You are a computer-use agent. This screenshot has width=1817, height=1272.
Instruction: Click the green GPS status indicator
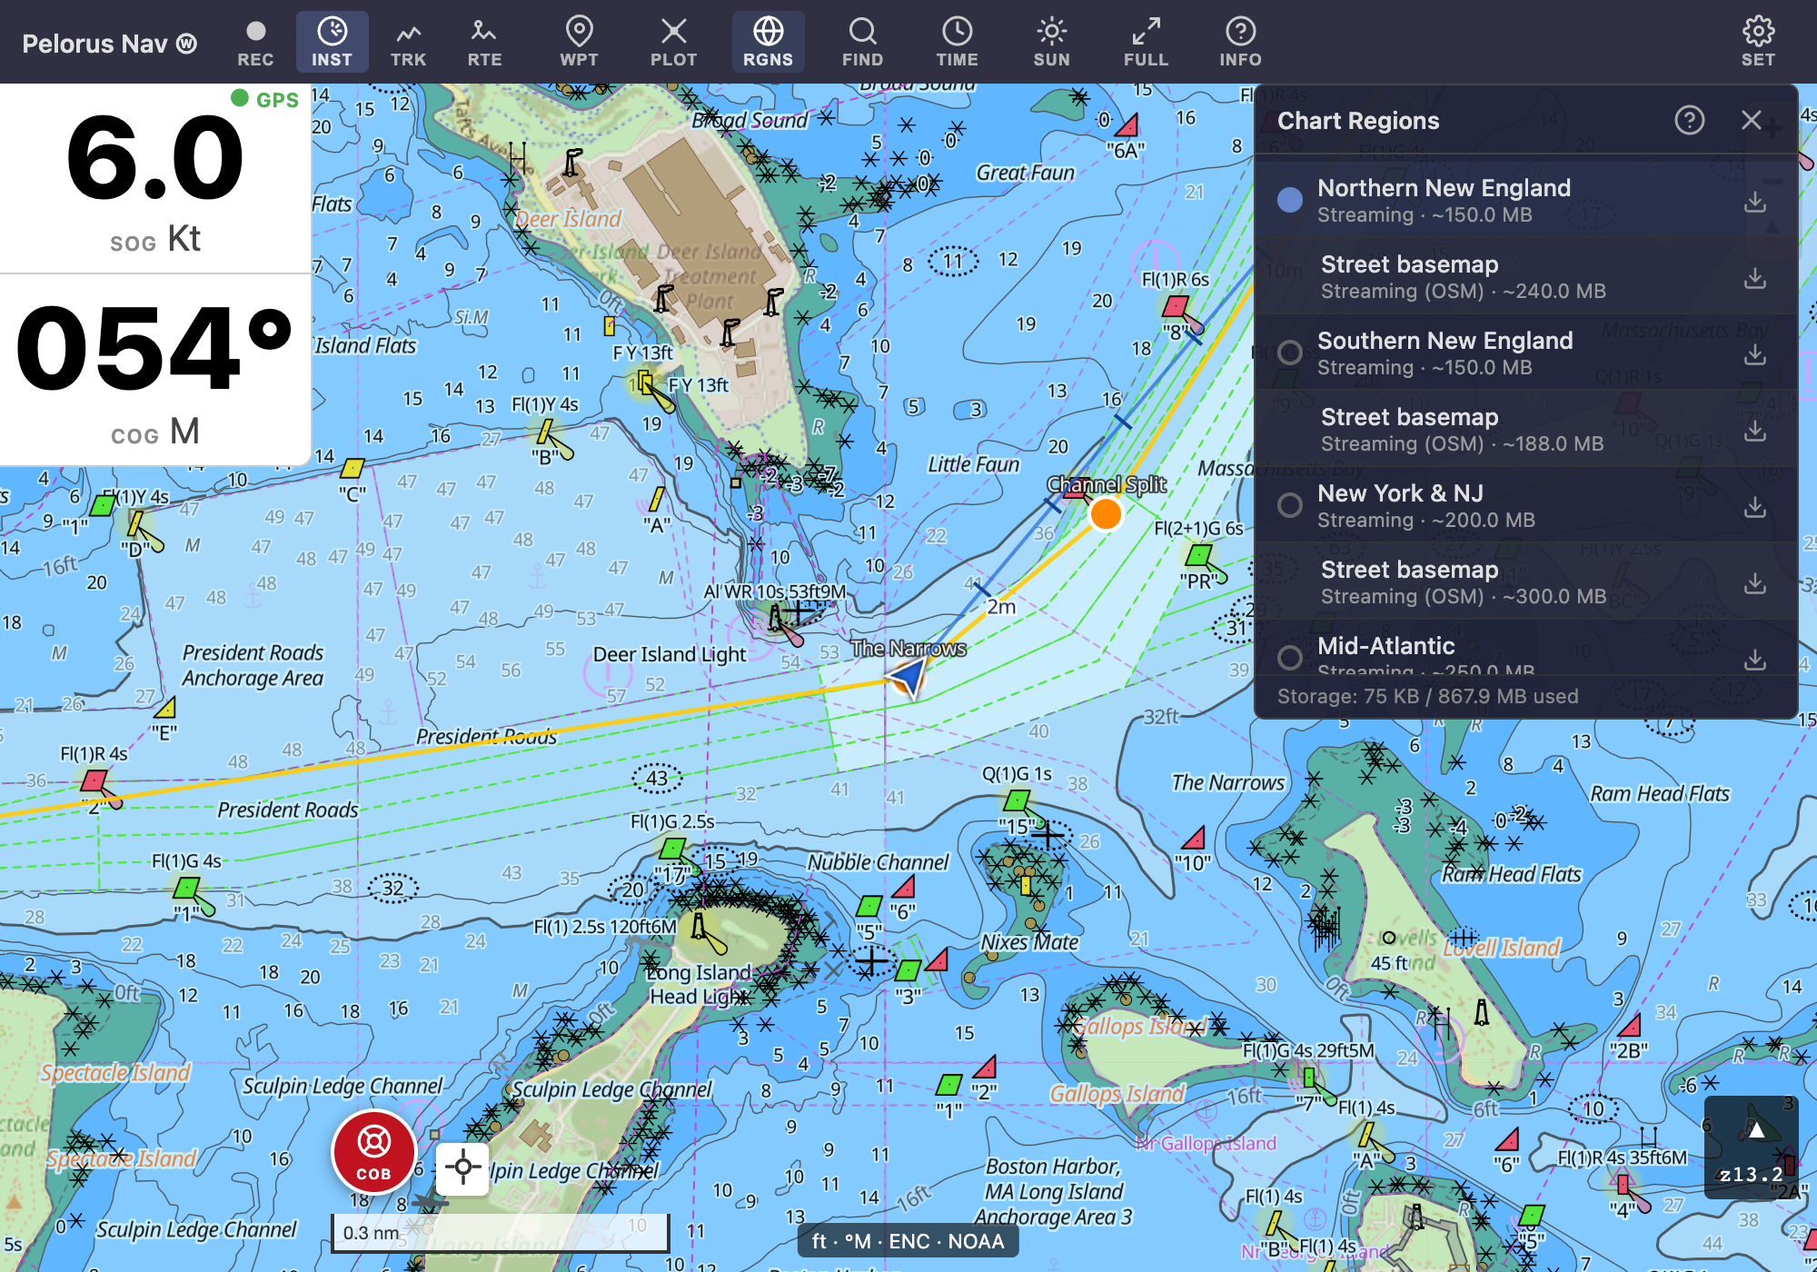[x=264, y=99]
